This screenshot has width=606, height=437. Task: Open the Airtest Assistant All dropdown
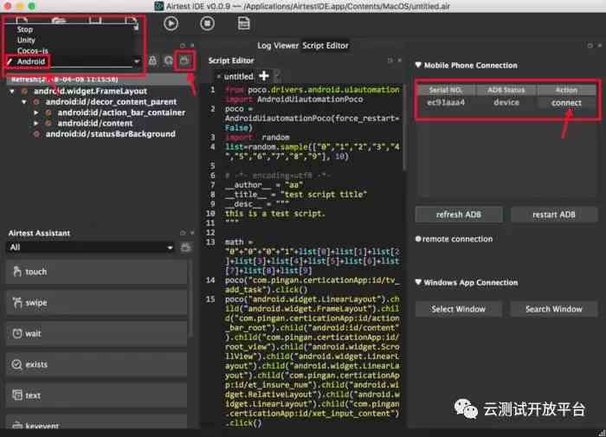click(x=90, y=247)
